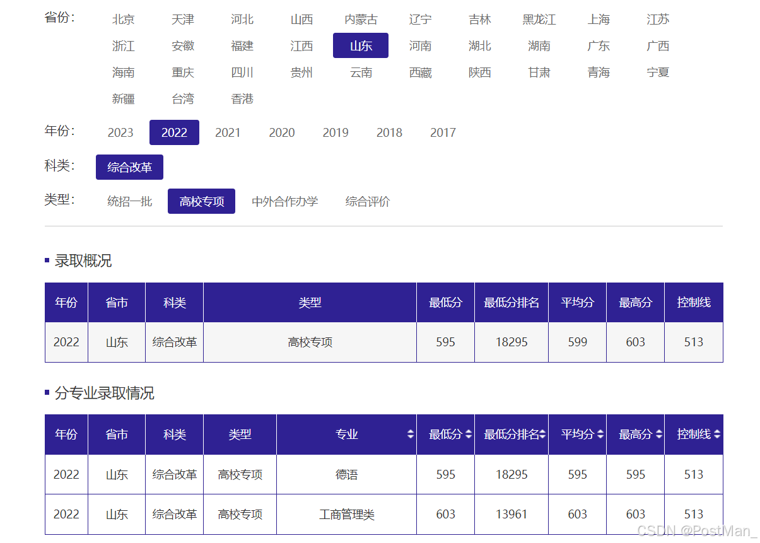Pick 四川 from province list
The height and width of the screenshot is (543, 760).
pos(242,73)
